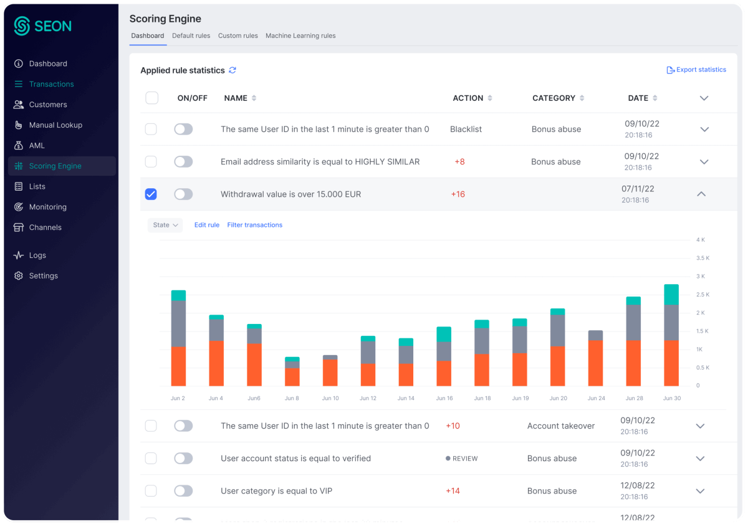This screenshot has height=524, width=748.
Task: Click the Manual Lookup icon in sidebar
Action: tap(19, 125)
